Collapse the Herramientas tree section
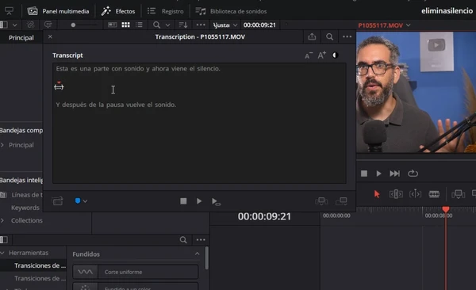Image resolution: width=476 pixels, height=290 pixels. [2, 253]
